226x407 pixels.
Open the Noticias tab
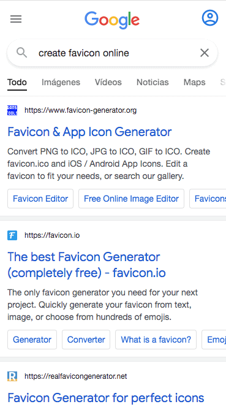coord(153,82)
